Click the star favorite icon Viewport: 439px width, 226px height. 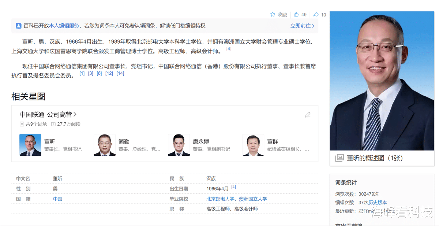[x=273, y=15]
